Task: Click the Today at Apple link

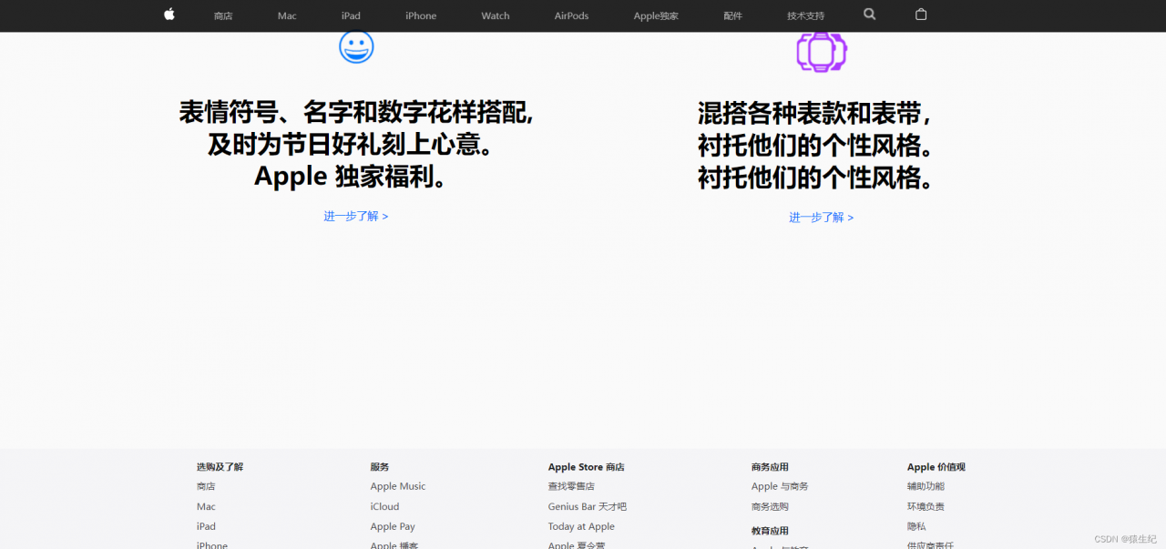Action: pos(581,526)
